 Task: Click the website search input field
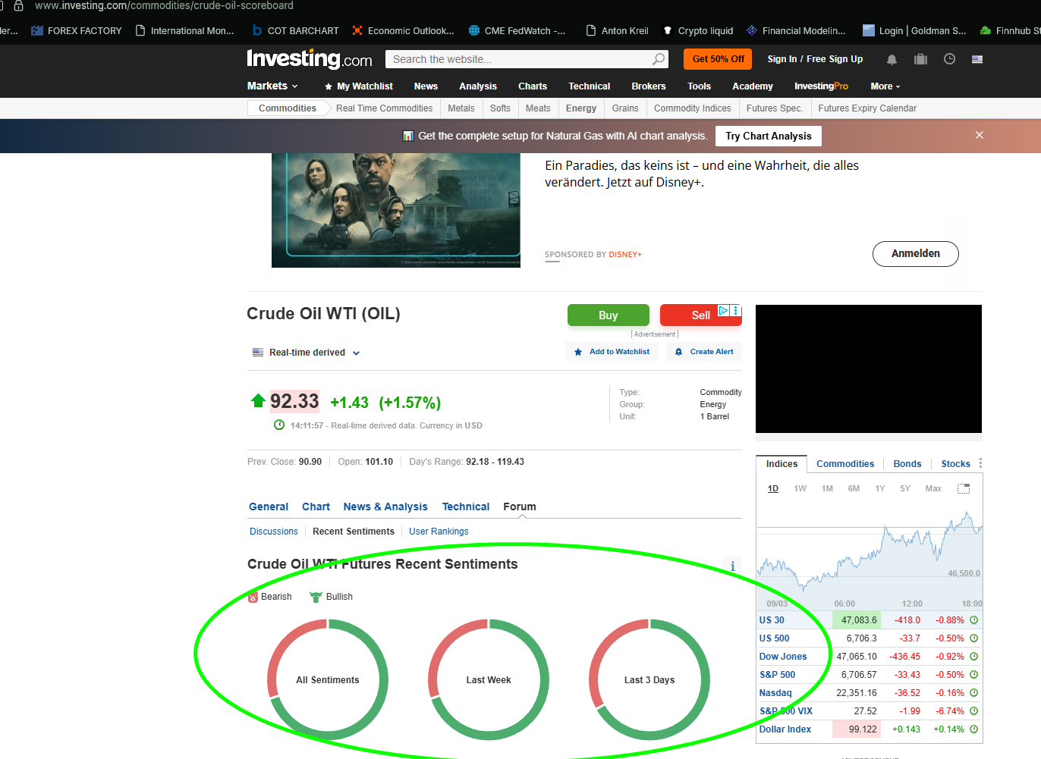point(520,59)
